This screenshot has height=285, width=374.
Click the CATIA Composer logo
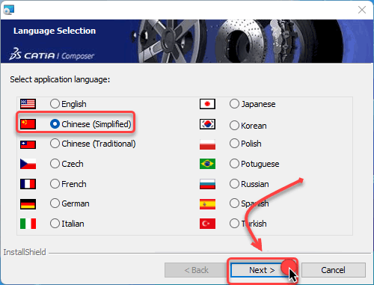click(52, 54)
